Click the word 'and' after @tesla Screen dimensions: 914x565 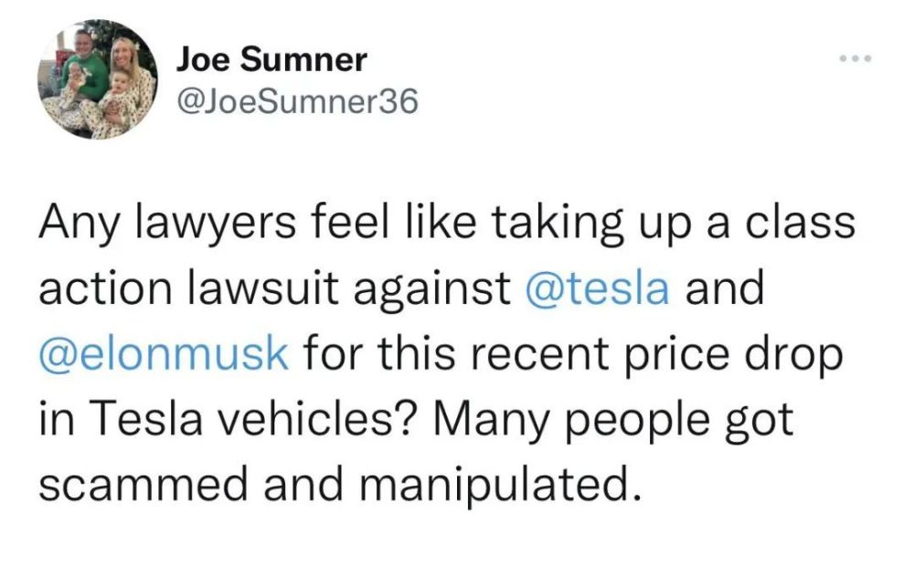pos(725,288)
